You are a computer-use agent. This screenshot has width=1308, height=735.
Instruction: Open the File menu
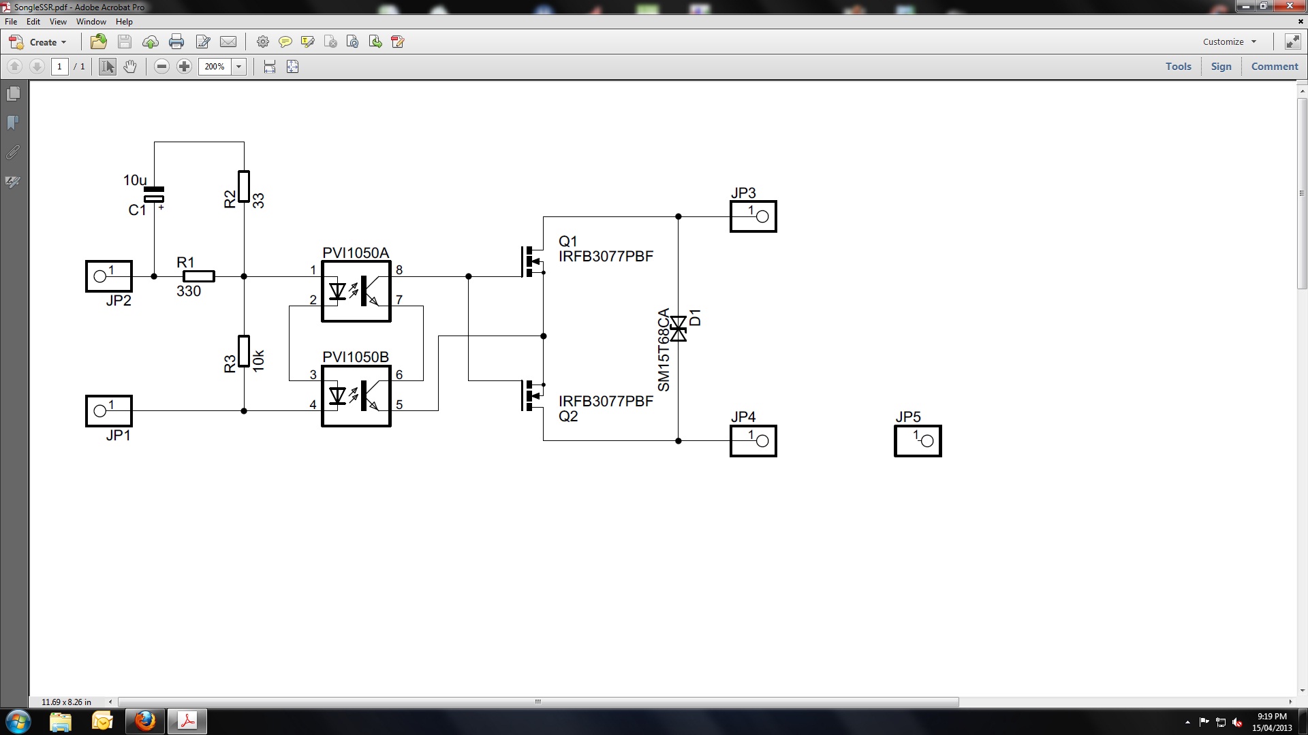(x=11, y=22)
